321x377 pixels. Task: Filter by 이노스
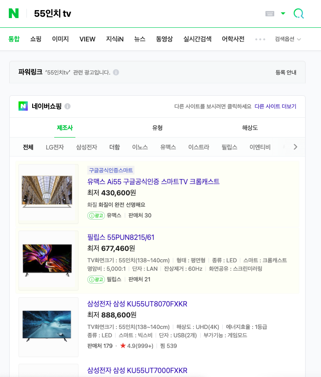[x=140, y=147]
